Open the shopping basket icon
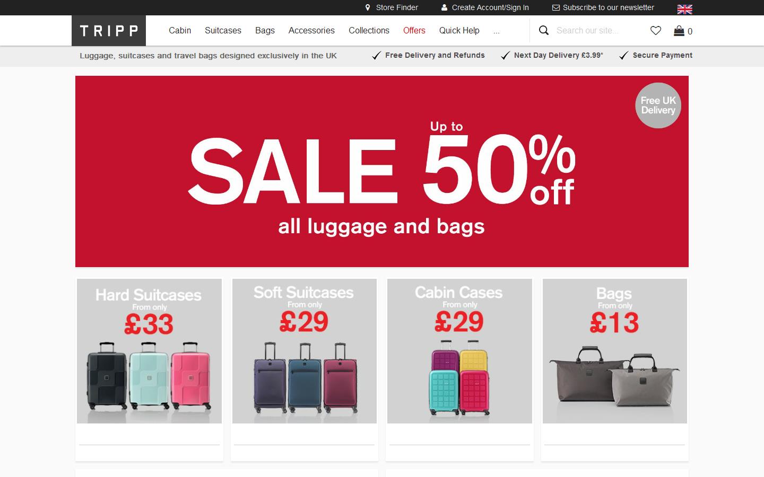764x477 pixels. (x=679, y=31)
